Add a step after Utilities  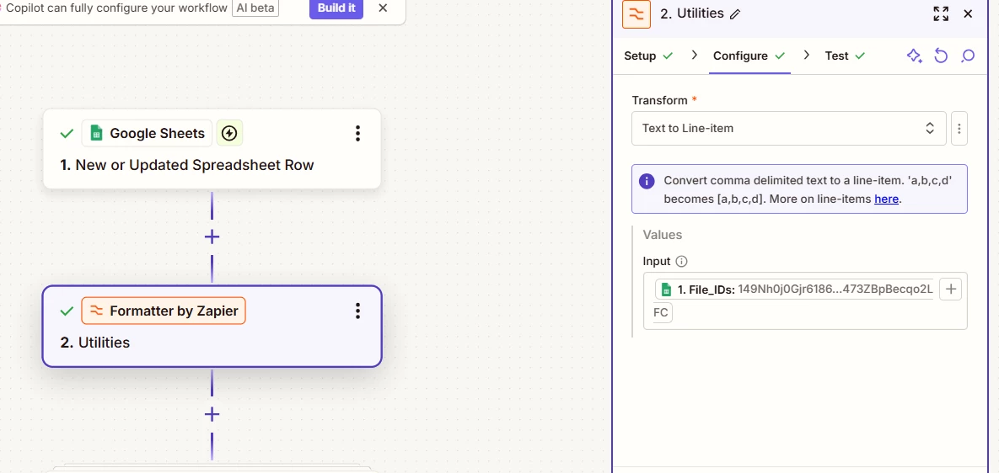tap(212, 415)
